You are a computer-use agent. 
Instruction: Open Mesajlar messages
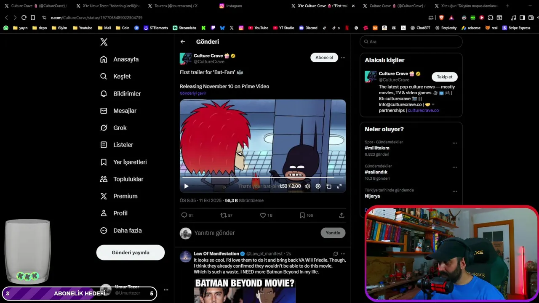(x=118, y=111)
